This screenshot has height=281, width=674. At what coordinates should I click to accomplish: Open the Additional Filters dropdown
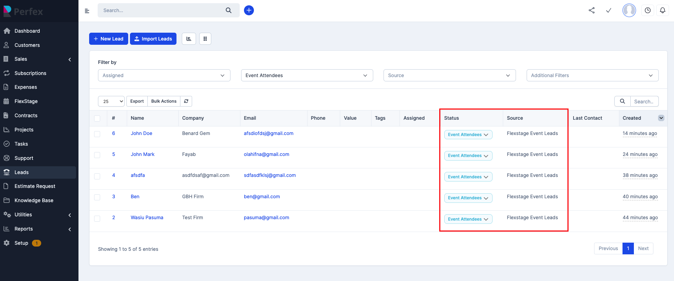(592, 75)
